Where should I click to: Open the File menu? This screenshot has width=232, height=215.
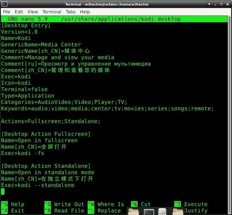[x=7, y=12]
